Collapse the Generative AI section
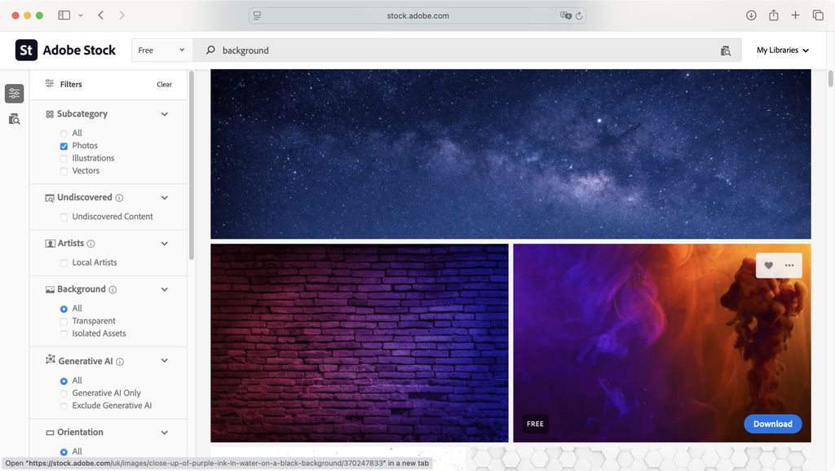Viewport: 835px width, 471px height. click(x=164, y=360)
